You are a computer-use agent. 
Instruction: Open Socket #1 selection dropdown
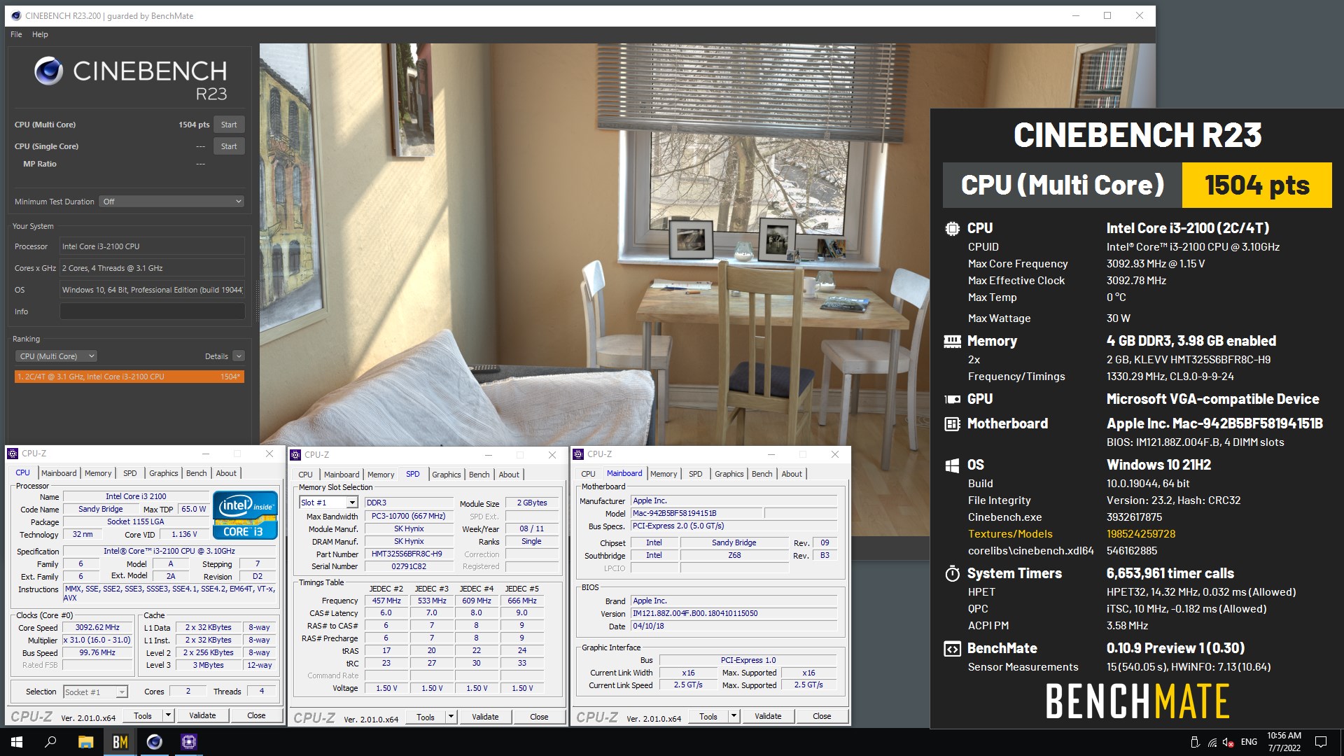122,692
